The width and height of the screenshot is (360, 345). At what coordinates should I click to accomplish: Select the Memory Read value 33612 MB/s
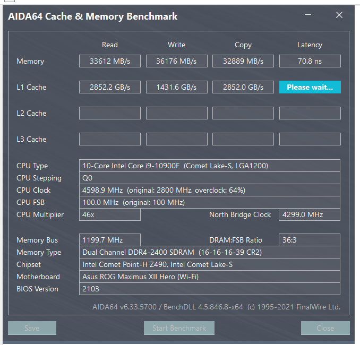[x=110, y=61]
